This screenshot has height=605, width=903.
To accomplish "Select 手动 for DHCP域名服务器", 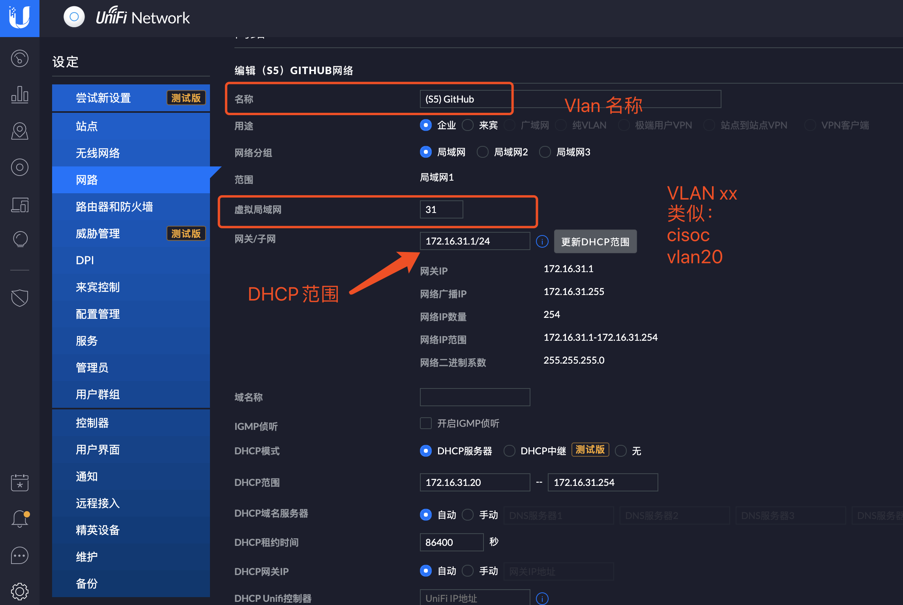I will click(x=468, y=515).
